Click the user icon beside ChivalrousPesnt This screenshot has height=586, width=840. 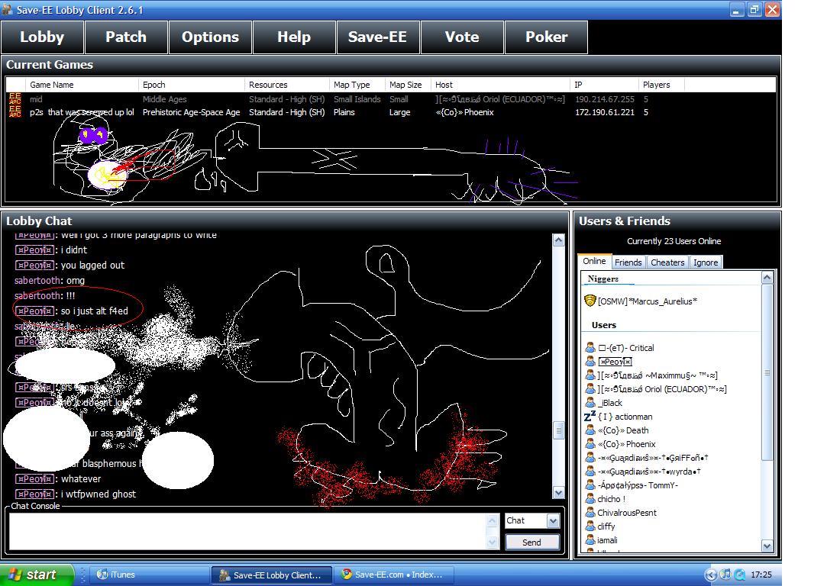pos(590,513)
